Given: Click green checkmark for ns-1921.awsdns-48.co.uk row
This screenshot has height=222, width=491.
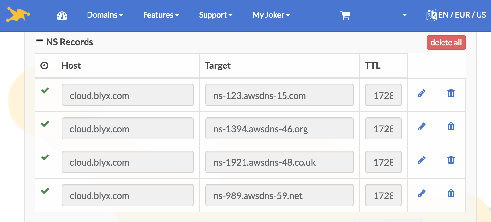Looking at the screenshot, I should [45, 157].
